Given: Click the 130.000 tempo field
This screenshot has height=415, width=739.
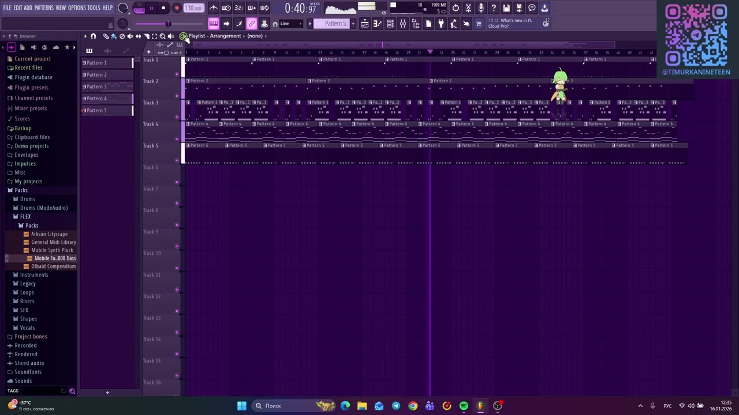Looking at the screenshot, I should [x=193, y=8].
